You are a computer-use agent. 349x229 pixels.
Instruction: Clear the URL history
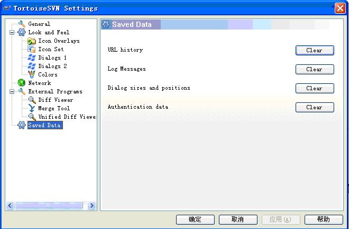(x=315, y=50)
